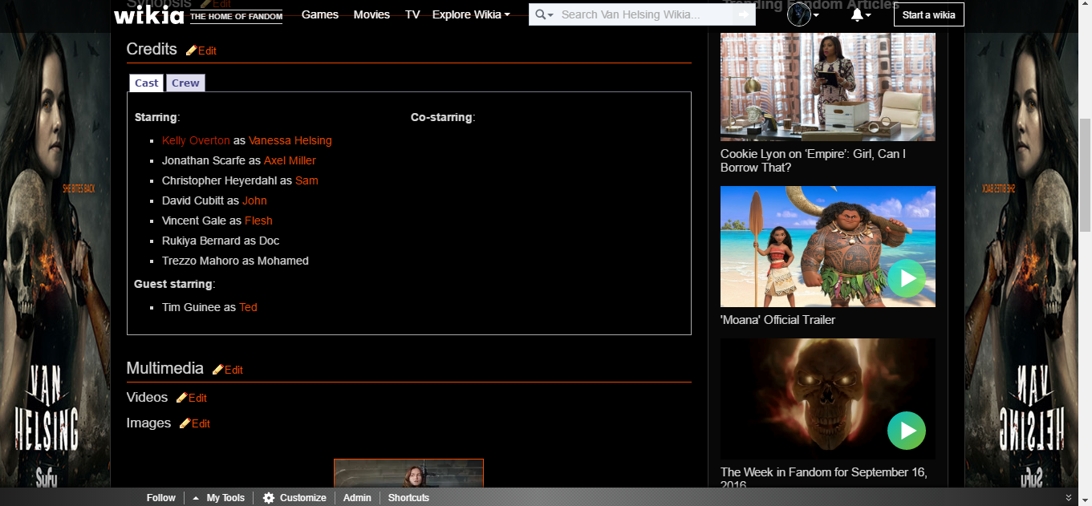Click the 'Guest starring' heading text
The image size is (1092, 506).
(173, 284)
